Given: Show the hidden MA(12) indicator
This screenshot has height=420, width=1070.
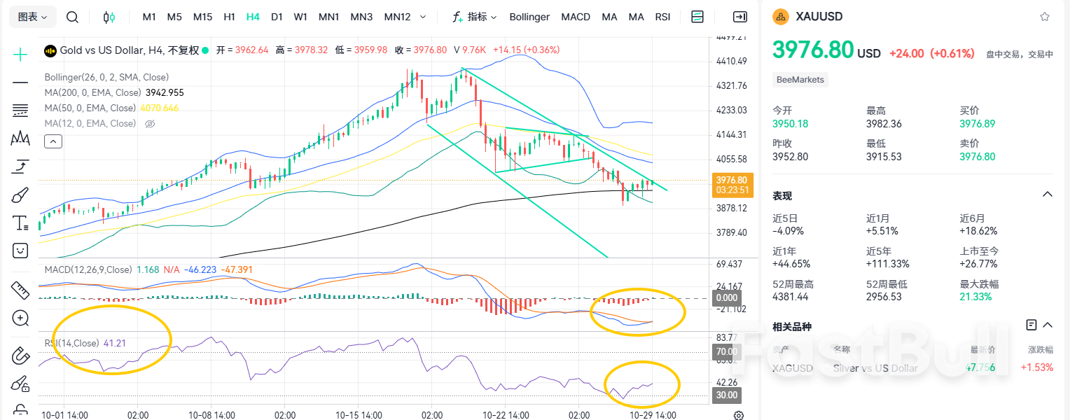Looking at the screenshot, I should tap(149, 124).
